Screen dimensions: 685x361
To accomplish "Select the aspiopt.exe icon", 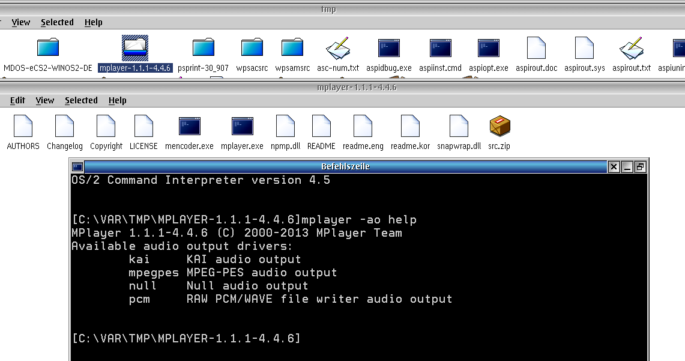I will click(489, 48).
